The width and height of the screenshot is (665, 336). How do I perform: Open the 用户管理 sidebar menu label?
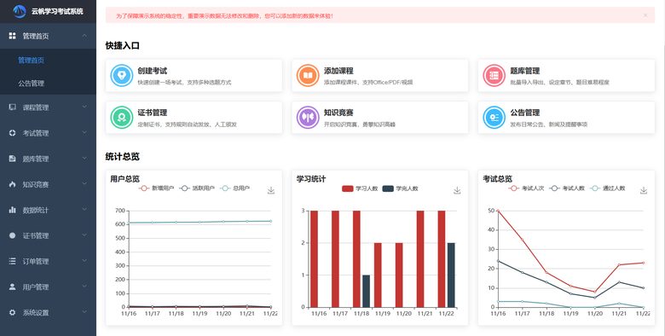click(36, 287)
